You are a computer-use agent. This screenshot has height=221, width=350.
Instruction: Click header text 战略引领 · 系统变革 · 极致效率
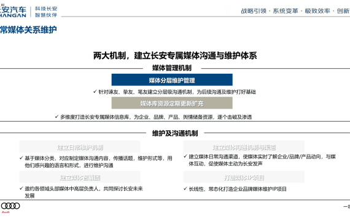click(x=286, y=11)
